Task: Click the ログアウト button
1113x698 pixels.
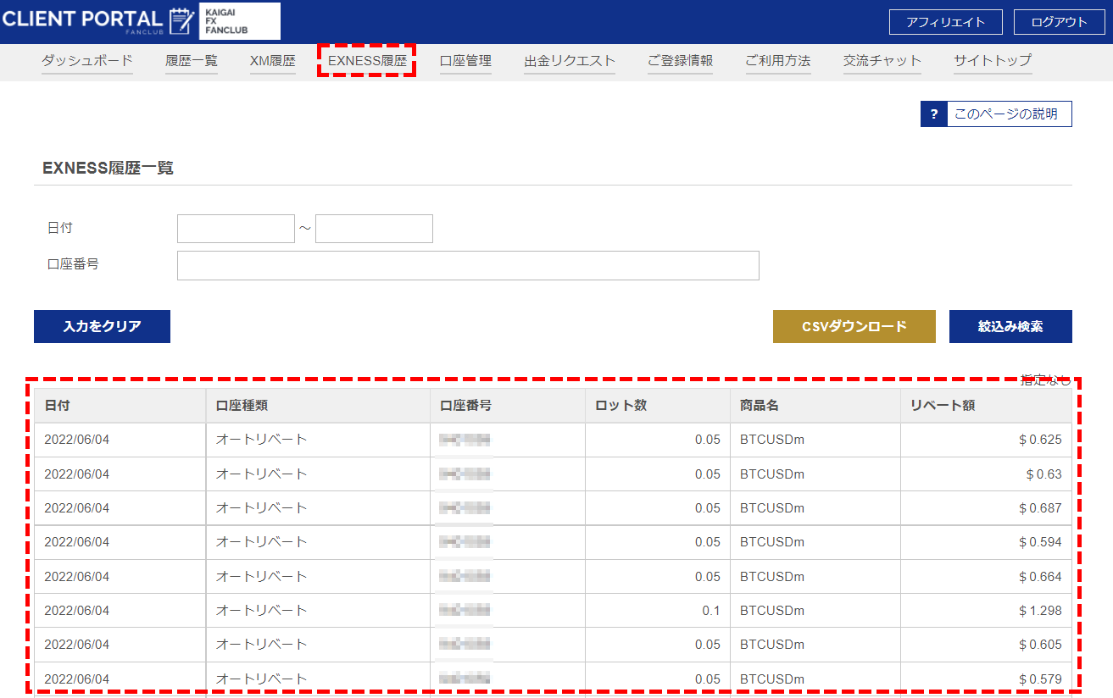Action: point(1059,22)
